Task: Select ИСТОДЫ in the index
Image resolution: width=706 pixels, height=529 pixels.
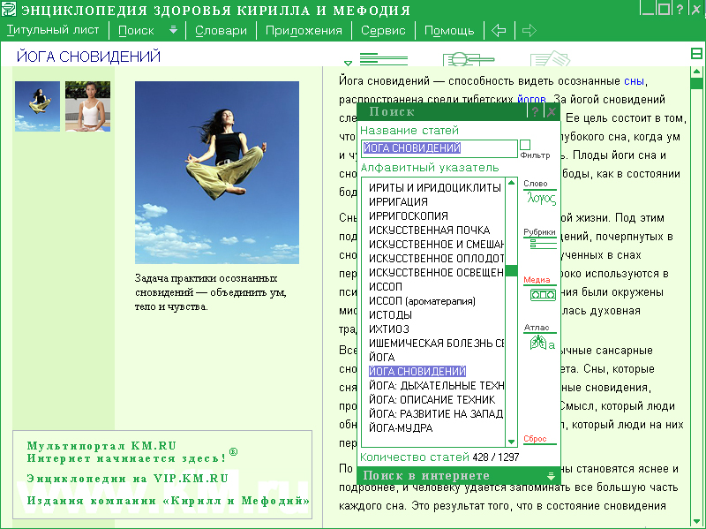Action: point(390,315)
